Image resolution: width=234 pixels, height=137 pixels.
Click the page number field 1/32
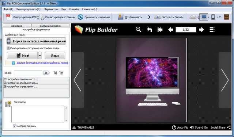point(186,30)
